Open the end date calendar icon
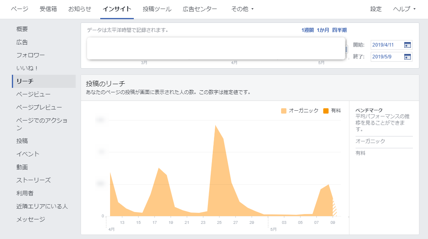Image resolution: width=428 pixels, height=239 pixels. click(x=407, y=57)
